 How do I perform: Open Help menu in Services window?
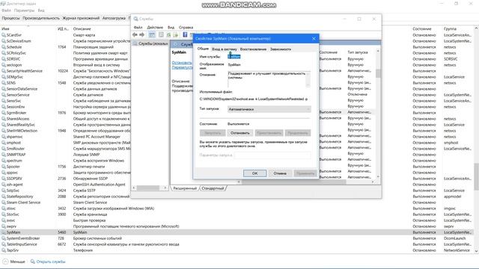pos(186,28)
